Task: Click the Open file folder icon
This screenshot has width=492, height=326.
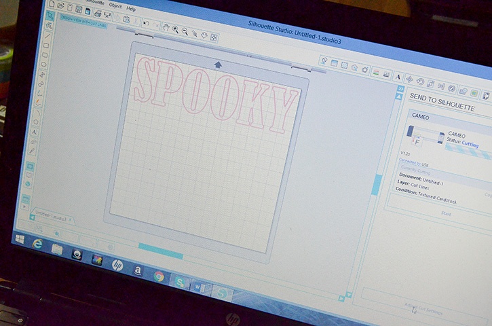Action: pos(61,5)
